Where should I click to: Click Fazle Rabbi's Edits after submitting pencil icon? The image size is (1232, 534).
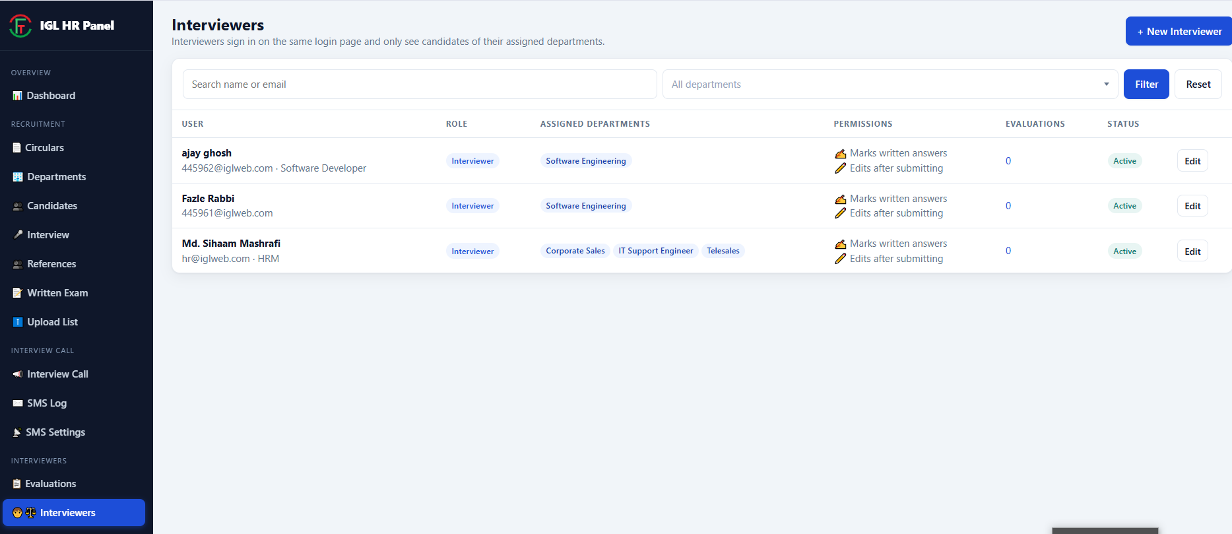pos(840,213)
